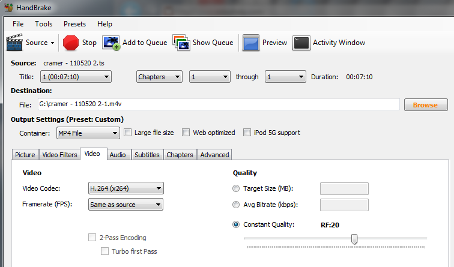Image resolution: width=454 pixels, height=267 pixels.
Task: Switch to the Video Filters tab
Action: [59, 155]
